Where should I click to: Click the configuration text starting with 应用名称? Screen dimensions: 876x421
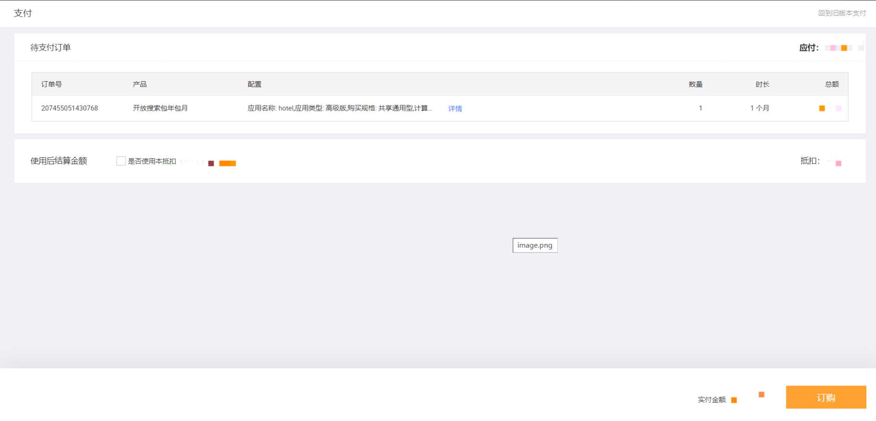coord(340,108)
